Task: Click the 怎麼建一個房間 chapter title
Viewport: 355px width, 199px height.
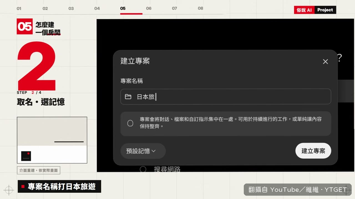Action: pos(48,28)
